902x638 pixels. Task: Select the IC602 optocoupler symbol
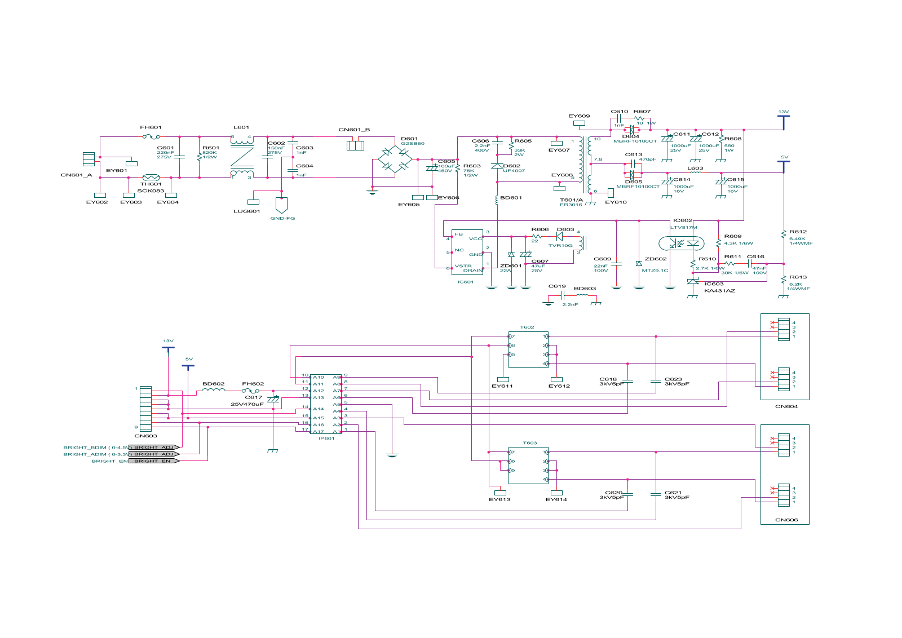682,243
